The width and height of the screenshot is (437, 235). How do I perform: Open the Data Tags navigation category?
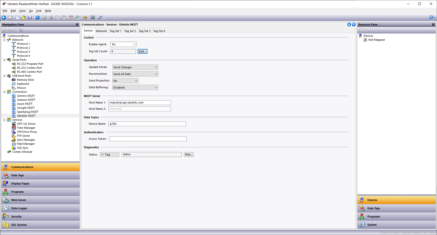[x=40, y=175]
